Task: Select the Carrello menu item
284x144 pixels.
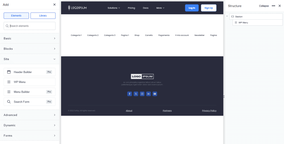Action: pos(149,35)
